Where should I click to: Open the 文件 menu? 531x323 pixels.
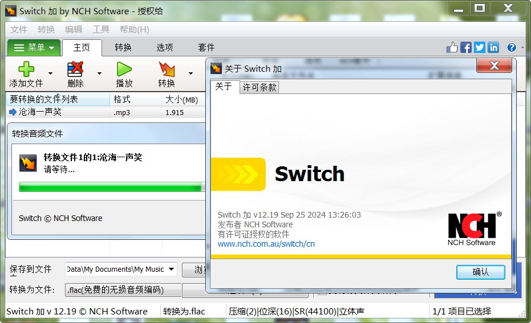tap(19, 30)
